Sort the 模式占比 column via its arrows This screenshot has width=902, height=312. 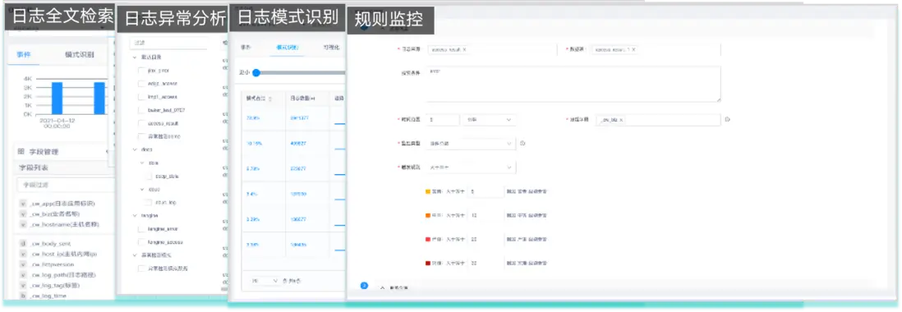coord(270,99)
